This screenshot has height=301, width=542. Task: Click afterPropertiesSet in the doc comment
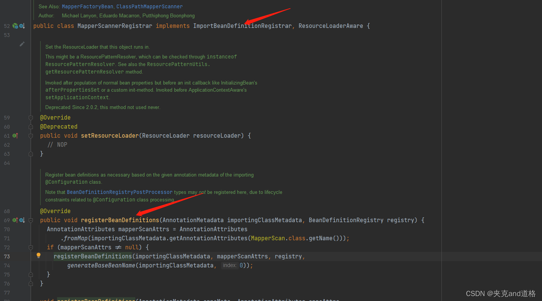tap(73, 90)
